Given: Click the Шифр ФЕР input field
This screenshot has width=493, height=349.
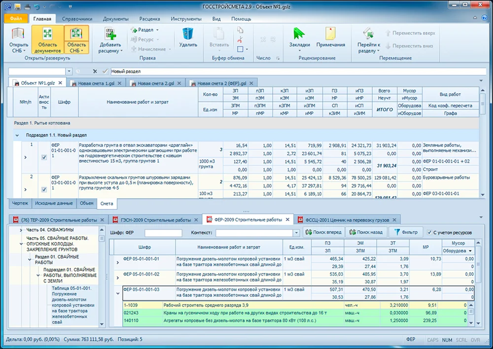Looking at the screenshot, I should (163, 233).
